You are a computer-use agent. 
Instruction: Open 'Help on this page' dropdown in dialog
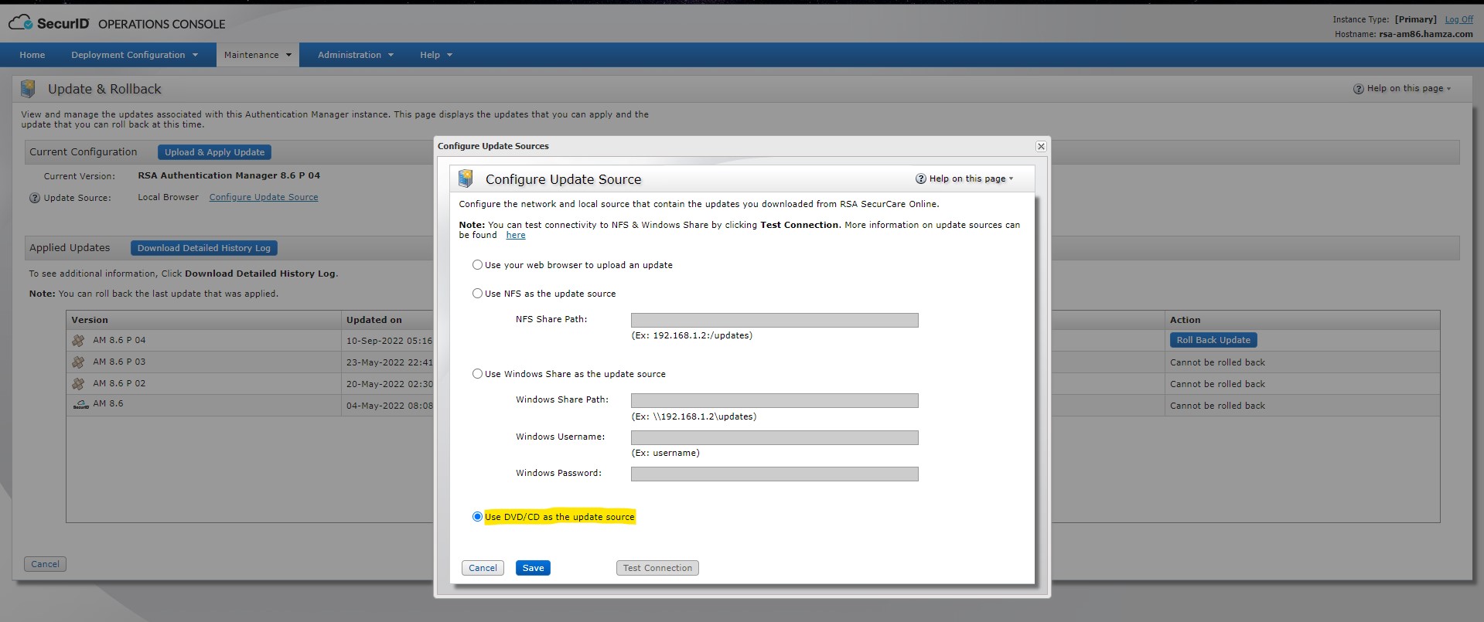971,178
